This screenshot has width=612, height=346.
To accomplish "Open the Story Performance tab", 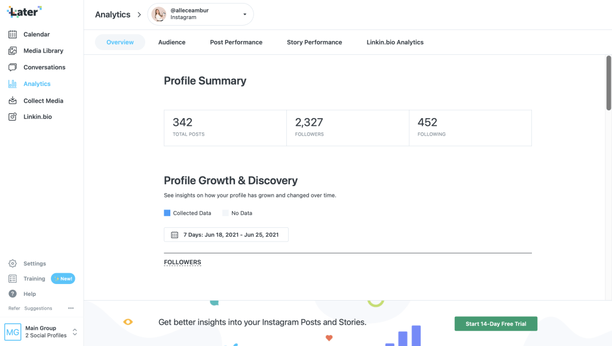I will coord(314,42).
